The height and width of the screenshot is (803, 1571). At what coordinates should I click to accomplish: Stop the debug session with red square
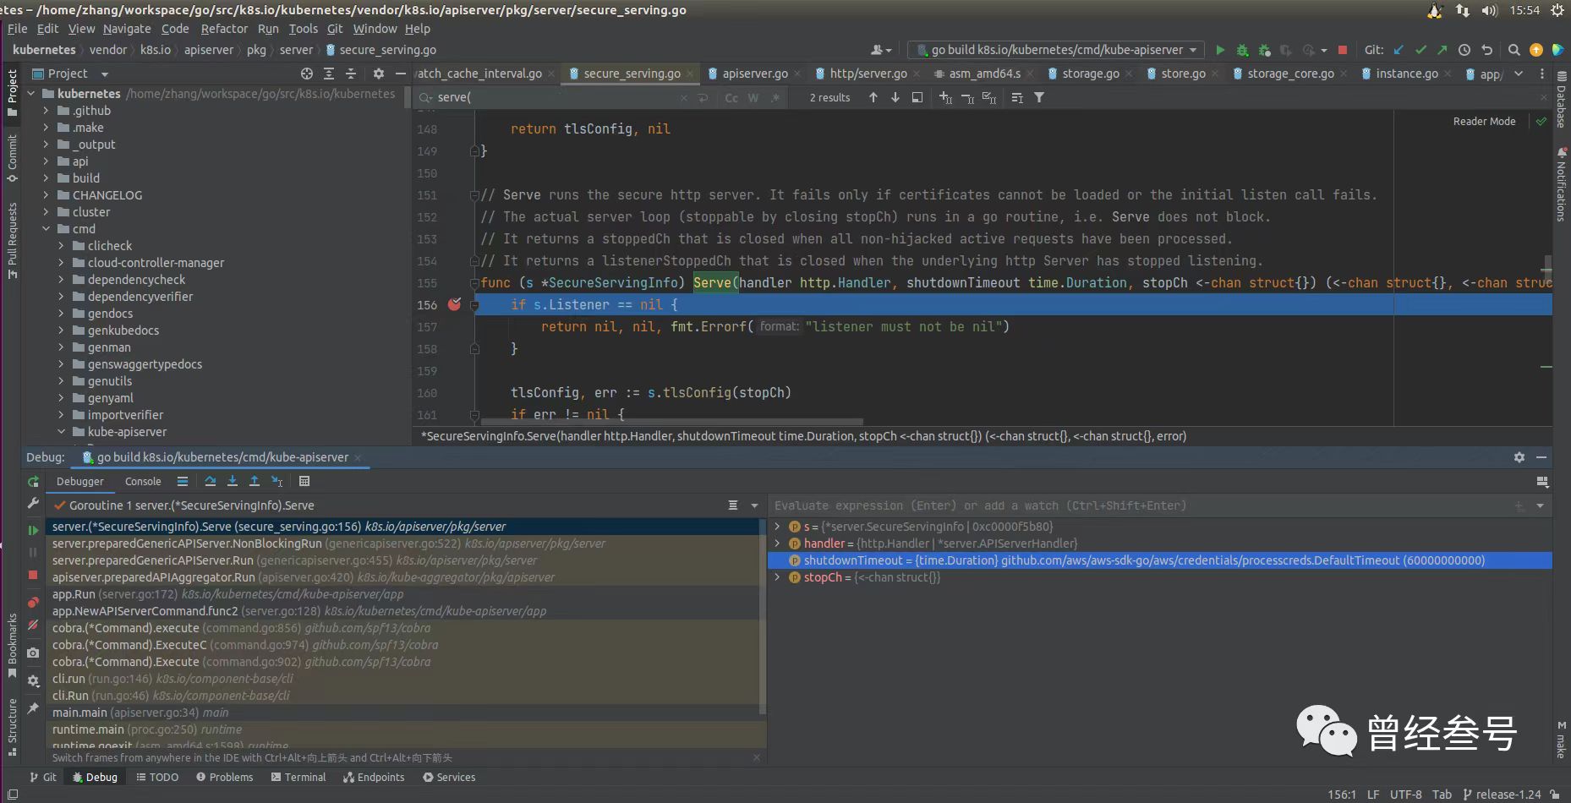(33, 575)
